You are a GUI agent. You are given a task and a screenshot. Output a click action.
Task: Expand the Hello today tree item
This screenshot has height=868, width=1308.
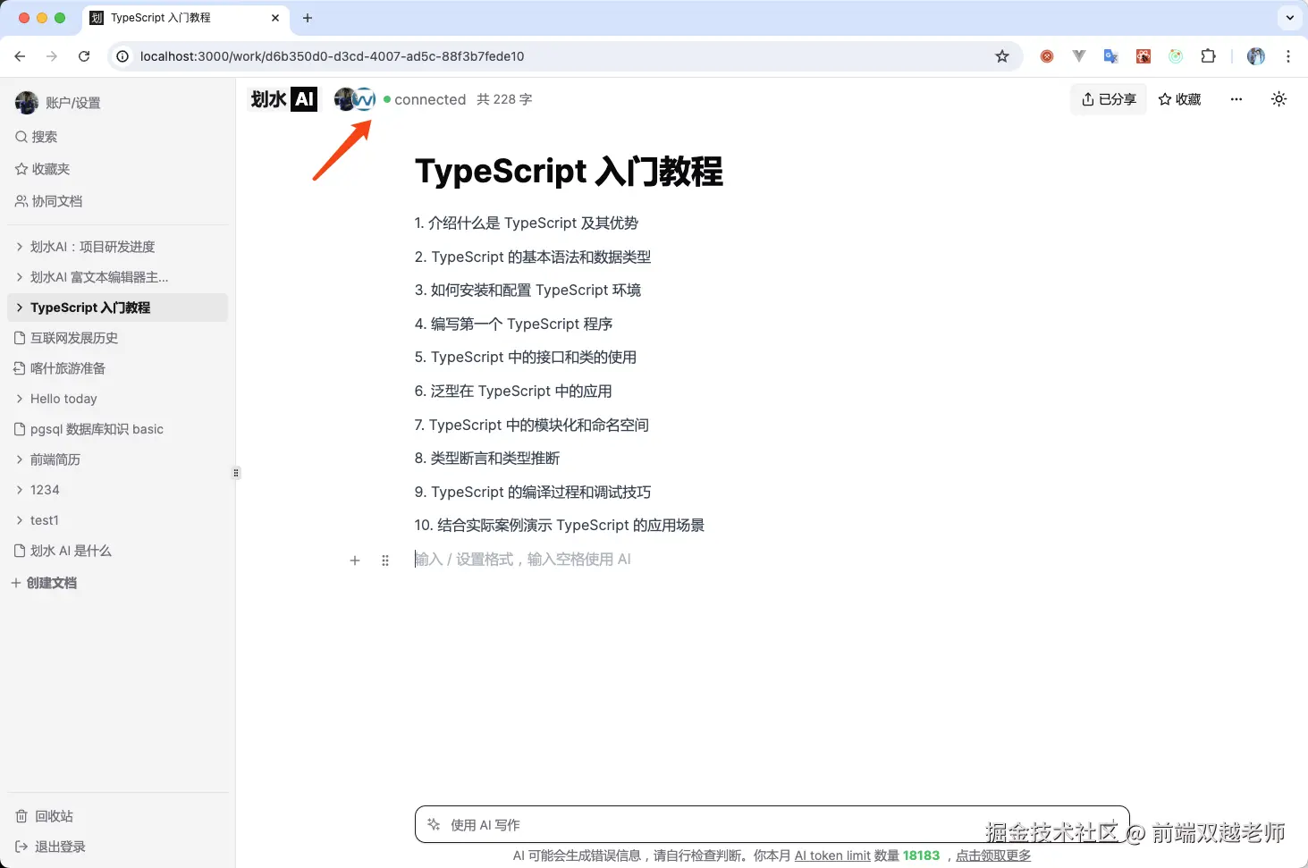click(18, 399)
